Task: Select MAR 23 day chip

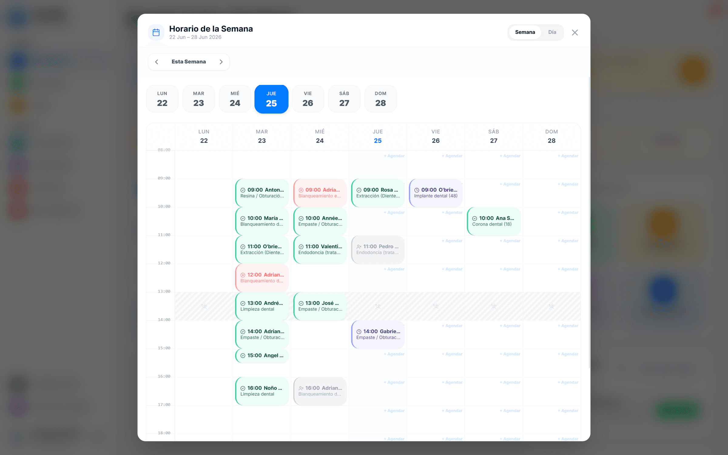Action: 199,99
